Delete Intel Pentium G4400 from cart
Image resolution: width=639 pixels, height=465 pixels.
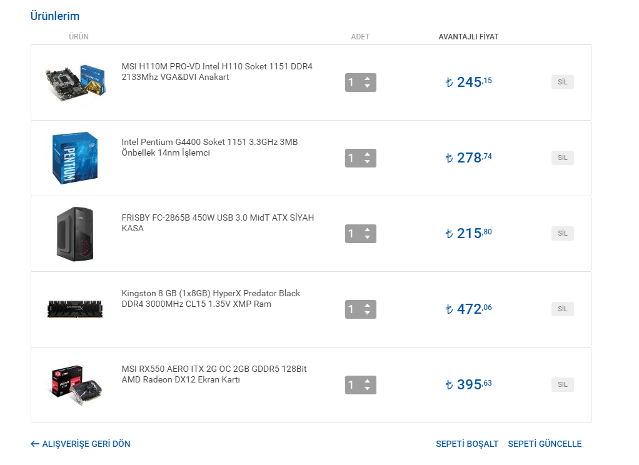click(x=562, y=157)
